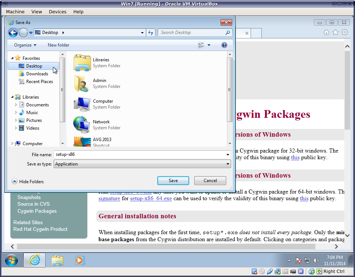The height and width of the screenshot is (277, 355).
Task: Select Recent Places in Favorites
Action: 36,82
